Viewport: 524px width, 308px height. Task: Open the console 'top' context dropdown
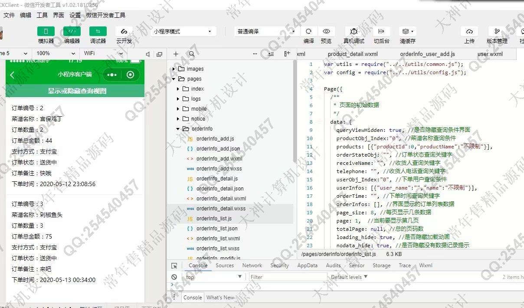click(214, 277)
